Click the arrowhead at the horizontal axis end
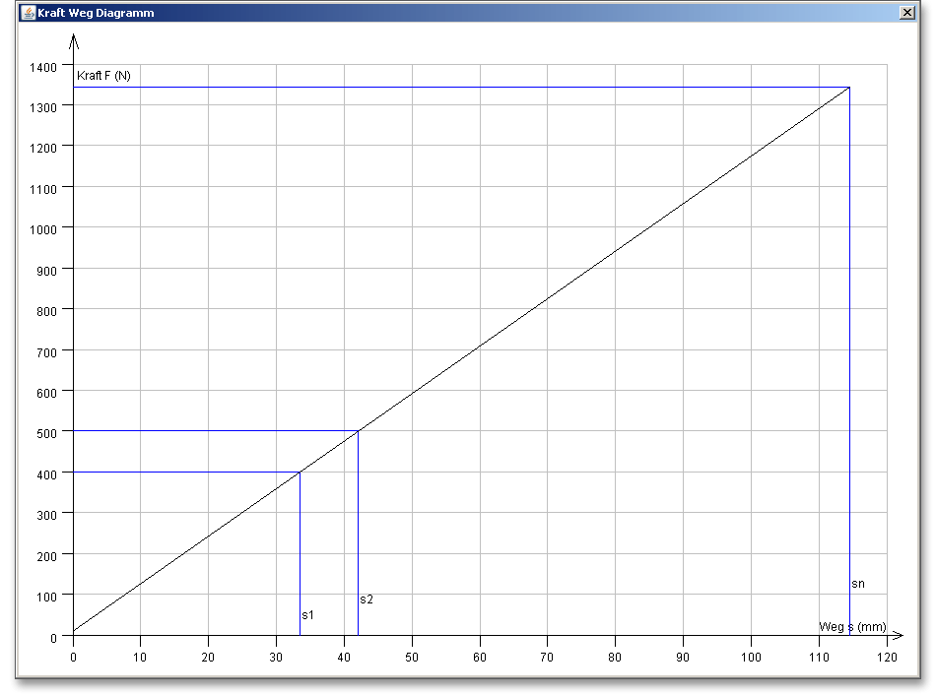 pyautogui.click(x=896, y=636)
